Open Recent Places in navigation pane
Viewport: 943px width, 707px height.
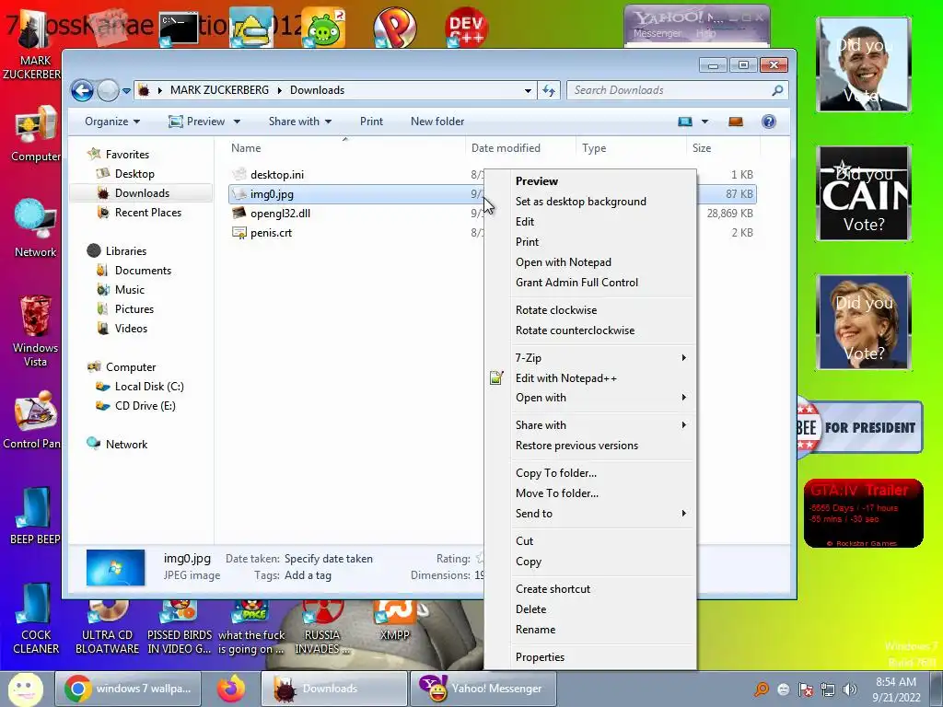148,213
